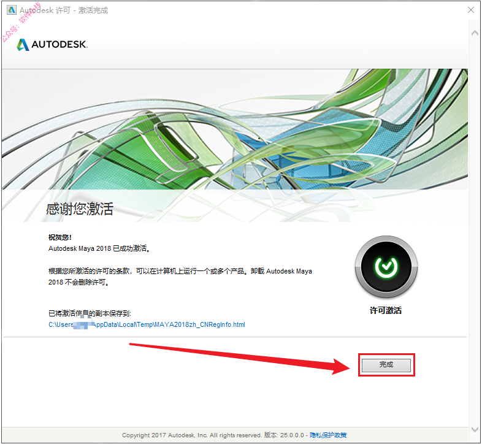
Task: Click the 许可激活 label under the icon
Action: 386,310
